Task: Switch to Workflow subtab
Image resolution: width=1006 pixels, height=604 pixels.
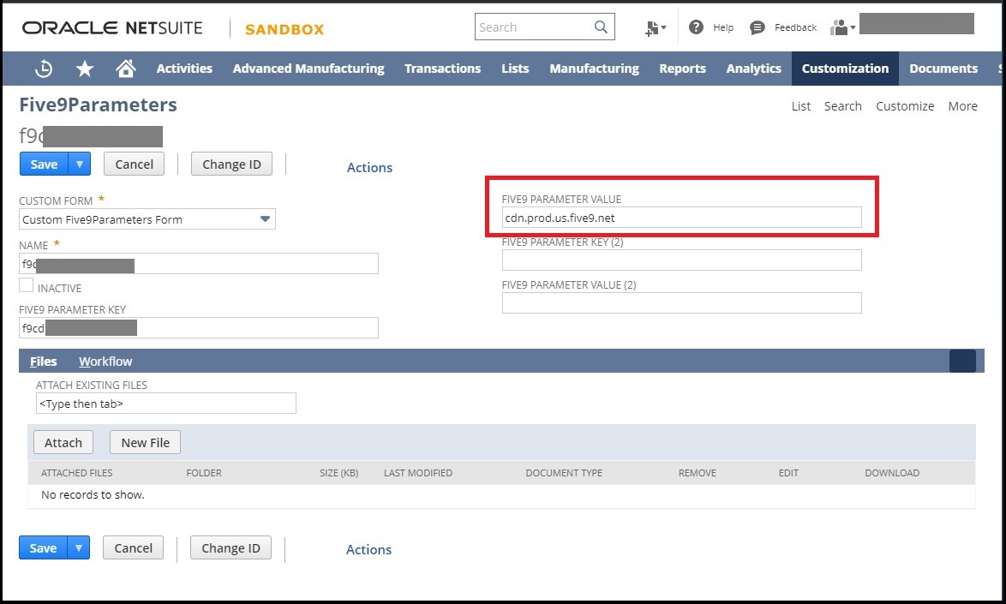Action: point(105,362)
